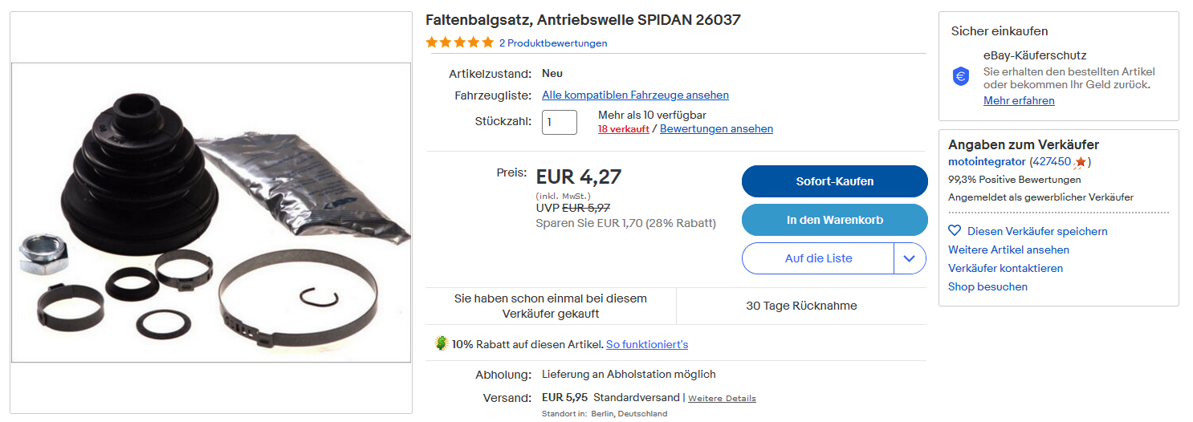The height and width of the screenshot is (422, 1193).
Task: Open Weitere Details shipping link
Action: (722, 398)
